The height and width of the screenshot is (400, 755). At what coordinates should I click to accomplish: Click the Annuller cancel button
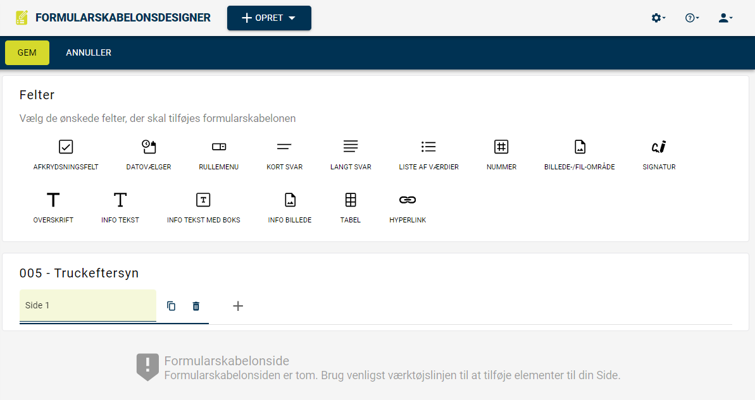89,52
